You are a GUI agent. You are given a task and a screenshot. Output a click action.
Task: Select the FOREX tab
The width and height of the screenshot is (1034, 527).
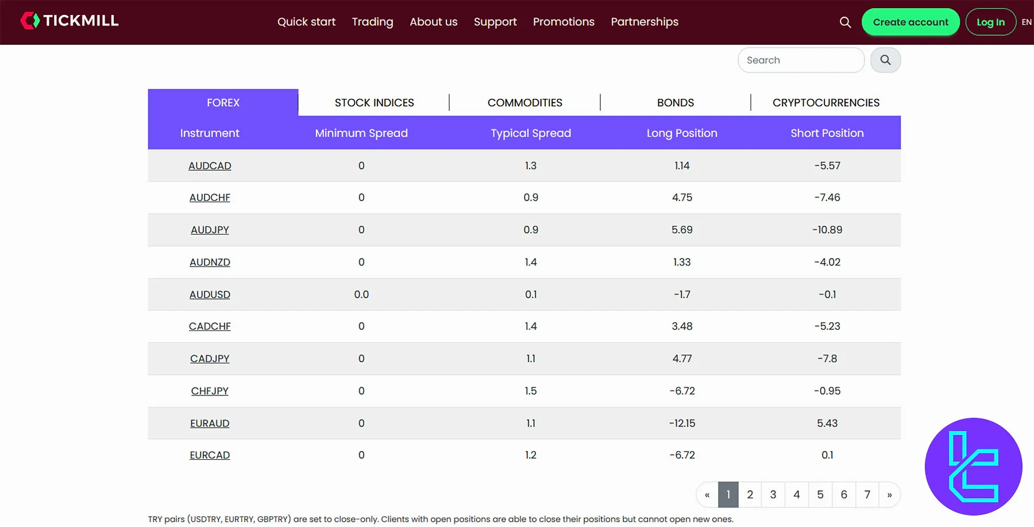[223, 102]
